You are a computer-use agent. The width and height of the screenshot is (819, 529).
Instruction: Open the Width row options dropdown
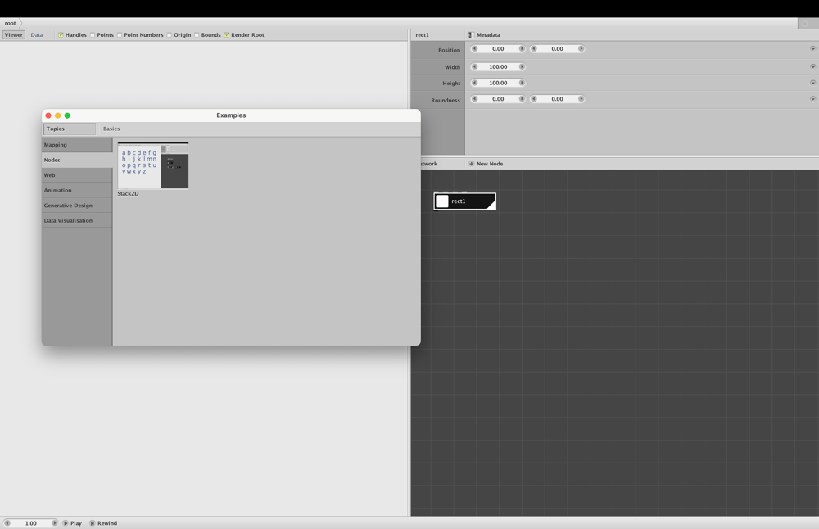coord(812,66)
